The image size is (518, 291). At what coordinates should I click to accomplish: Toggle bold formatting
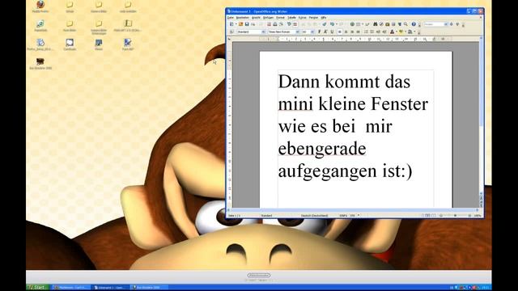[x=319, y=32]
